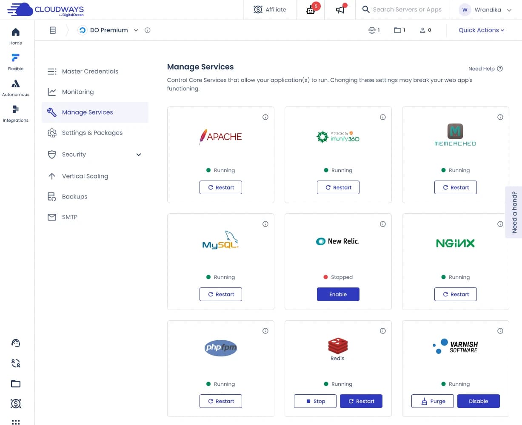Open Flexible servers in left sidebar
522x425 pixels.
(x=16, y=62)
